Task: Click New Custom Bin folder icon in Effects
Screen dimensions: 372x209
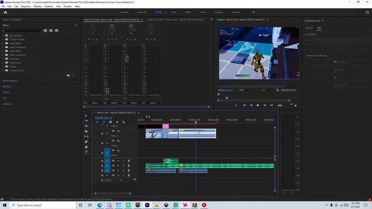Action: click(69, 75)
